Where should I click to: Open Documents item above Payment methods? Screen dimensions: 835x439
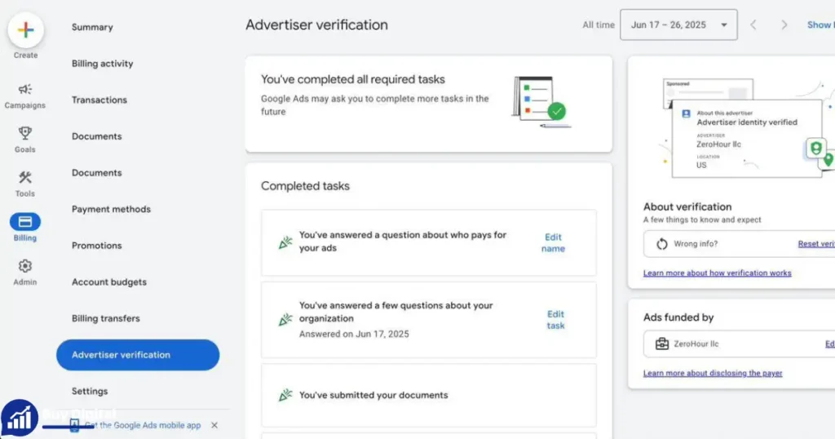[96, 173]
